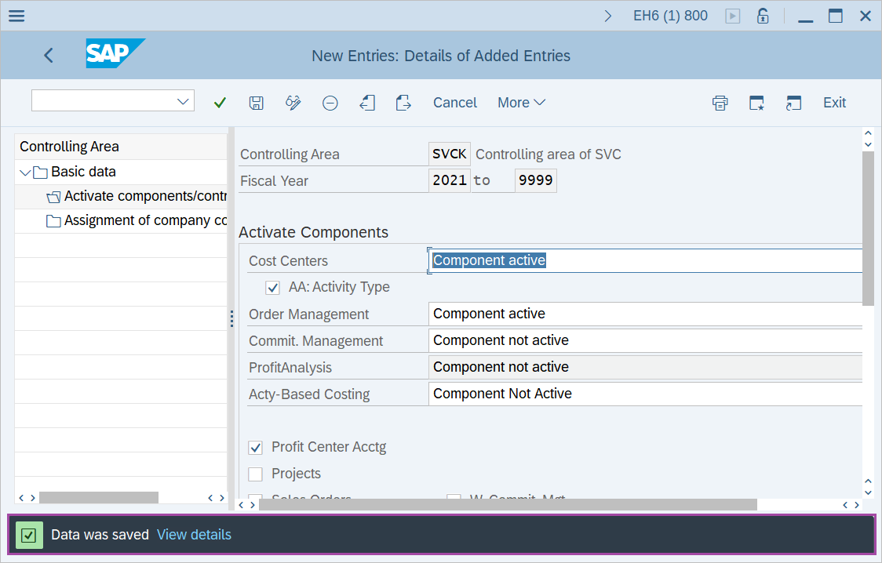Enable the Projects checkbox

pos(255,474)
